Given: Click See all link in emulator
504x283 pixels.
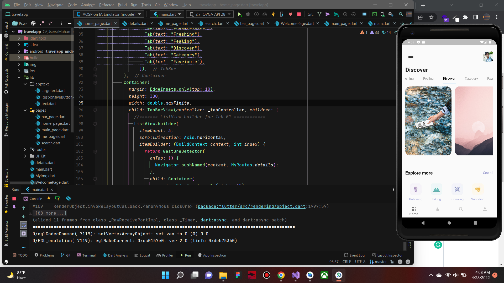Looking at the screenshot, I should [488, 173].
